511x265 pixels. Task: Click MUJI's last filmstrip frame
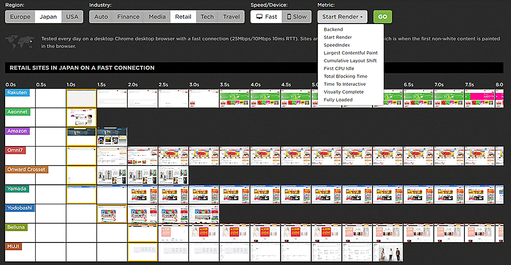pos(388,252)
